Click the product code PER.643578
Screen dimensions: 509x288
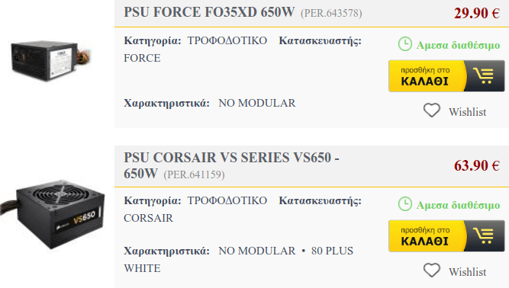(x=331, y=14)
